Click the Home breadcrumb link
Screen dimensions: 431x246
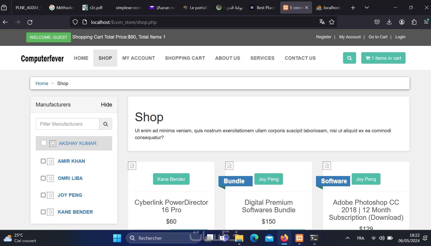tap(42, 83)
